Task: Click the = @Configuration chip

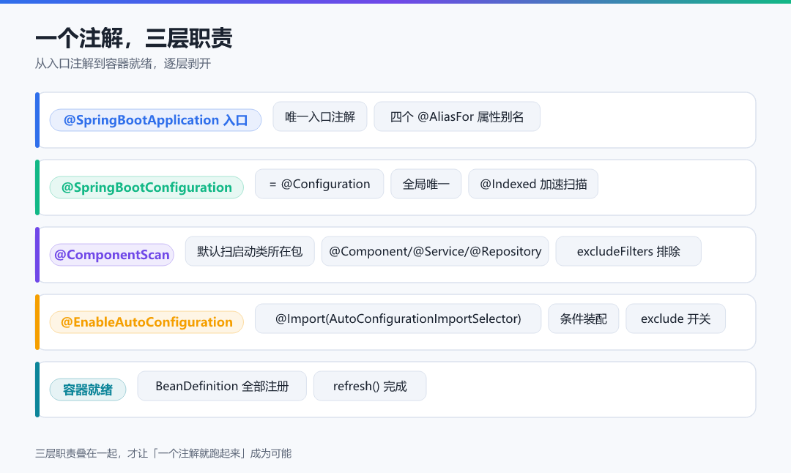Action: point(319,184)
